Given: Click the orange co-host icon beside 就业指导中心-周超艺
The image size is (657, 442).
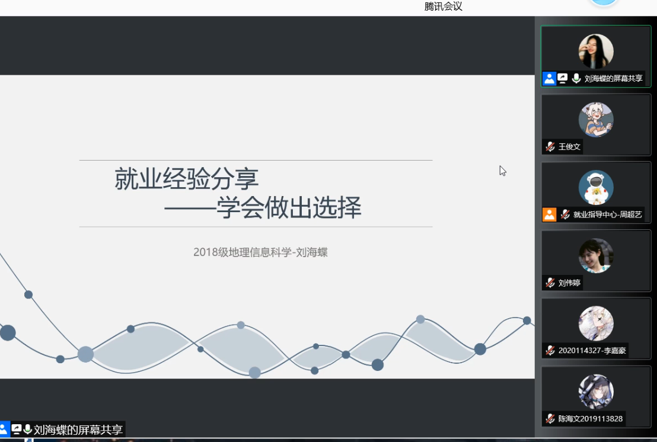Looking at the screenshot, I should click(x=550, y=214).
